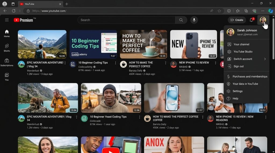This screenshot has width=275, height=153.
Task: Open options for 10 Beginner Coding Tips
Action: [115, 63]
